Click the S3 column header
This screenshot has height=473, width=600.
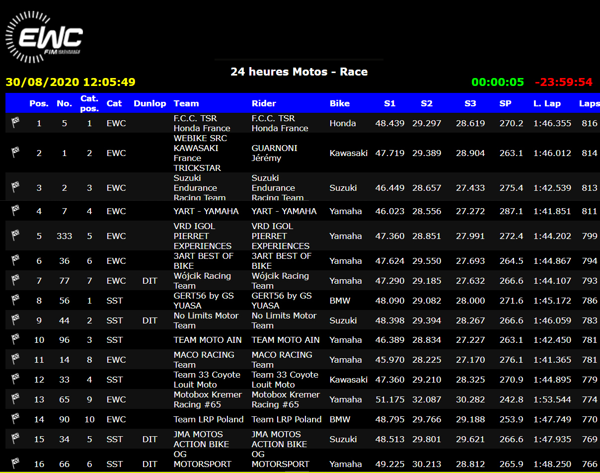pos(470,103)
